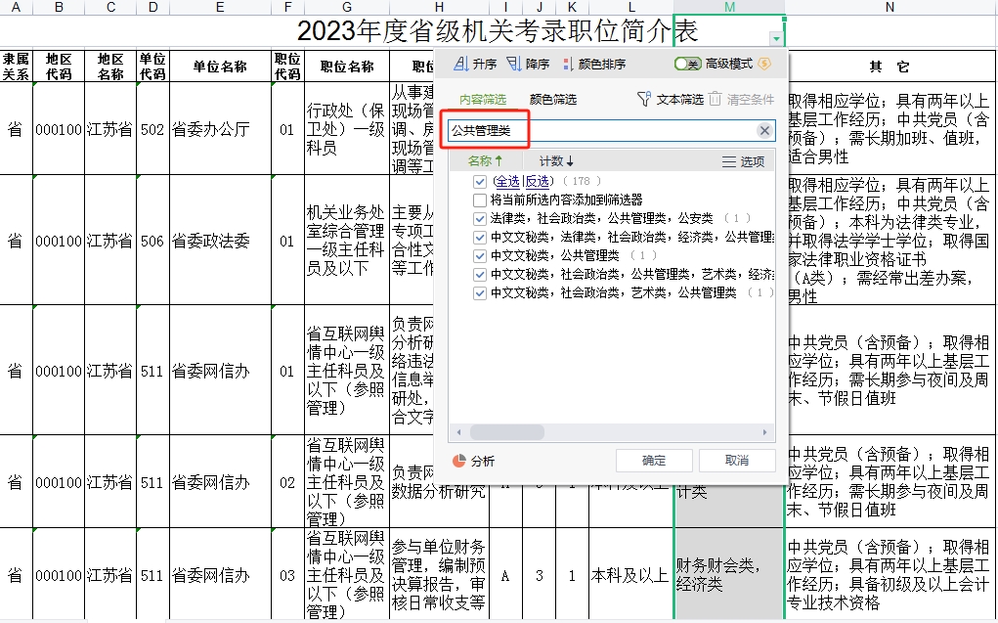The height and width of the screenshot is (623, 998).
Task: Select column header E
Action: pos(220,7)
